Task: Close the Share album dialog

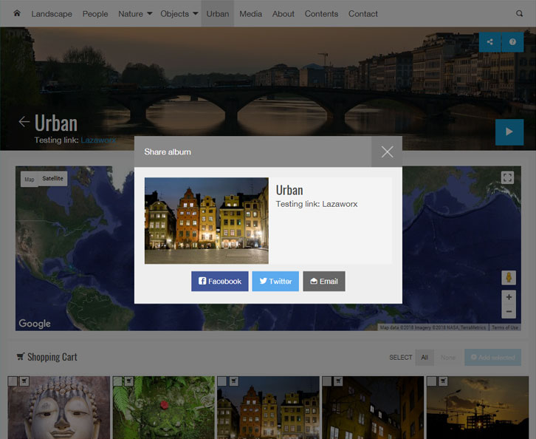Action: click(x=387, y=152)
